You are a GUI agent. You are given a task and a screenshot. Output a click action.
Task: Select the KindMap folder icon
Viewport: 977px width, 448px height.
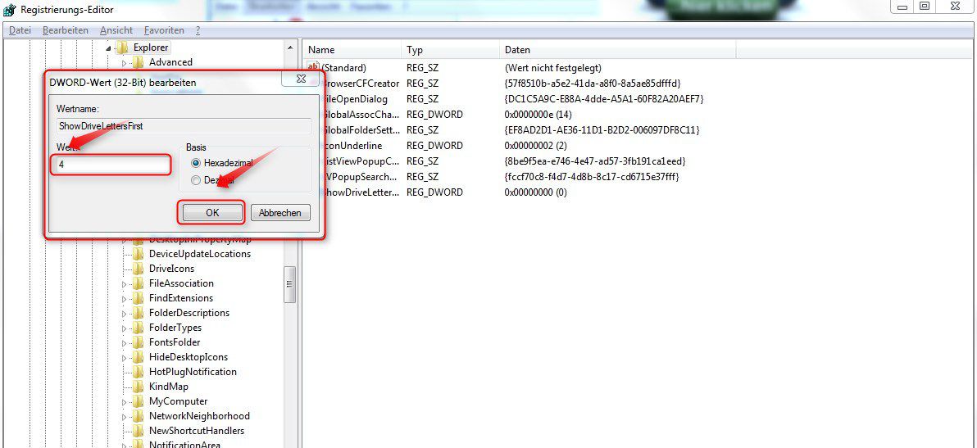(x=139, y=387)
